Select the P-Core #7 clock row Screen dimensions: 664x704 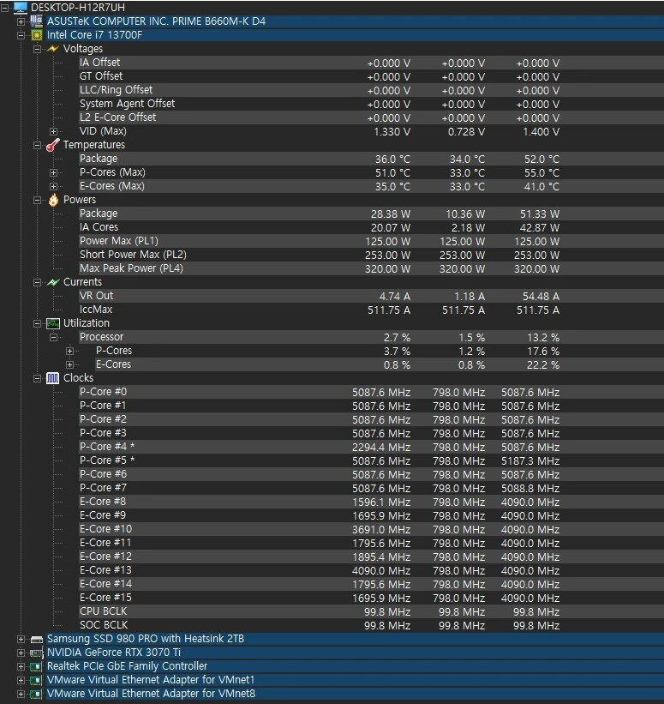(371, 488)
